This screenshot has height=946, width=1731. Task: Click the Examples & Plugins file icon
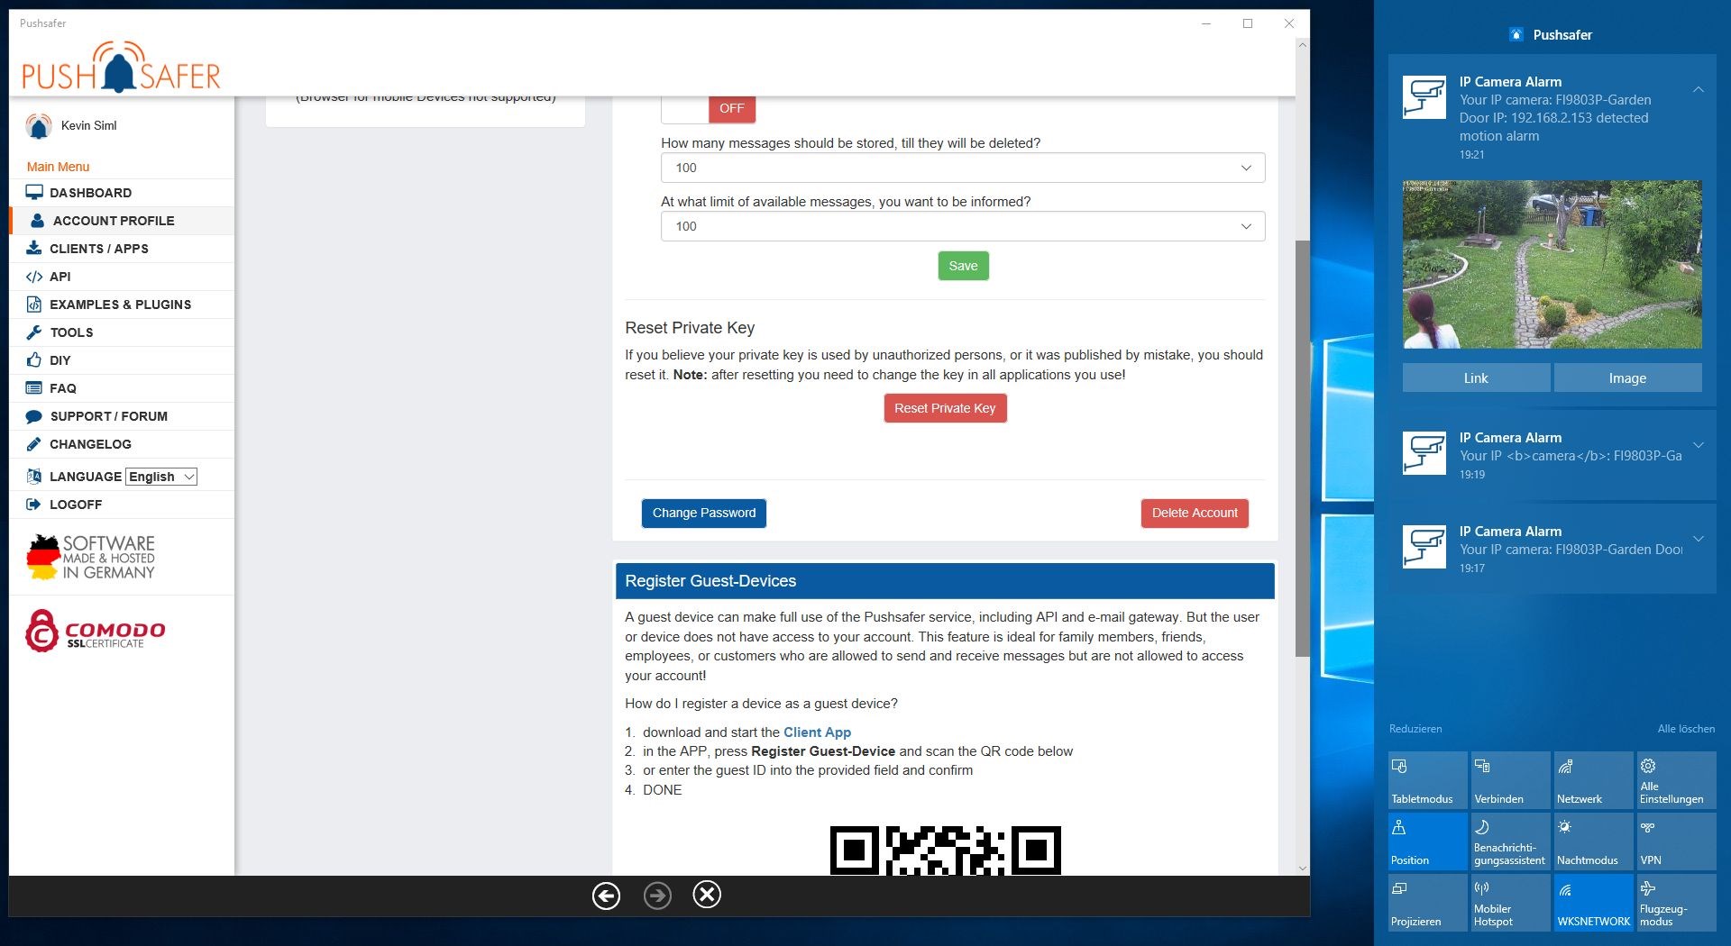pyautogui.click(x=34, y=305)
